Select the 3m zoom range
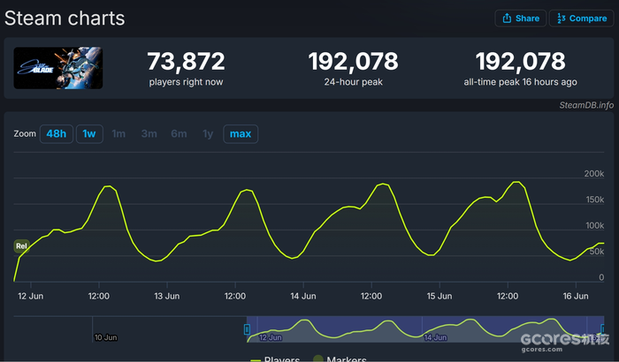This screenshot has width=619, height=362. pyautogui.click(x=149, y=134)
